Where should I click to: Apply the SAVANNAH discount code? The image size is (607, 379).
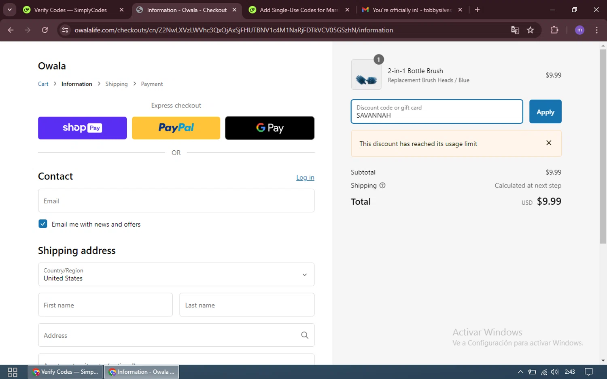coord(545,112)
